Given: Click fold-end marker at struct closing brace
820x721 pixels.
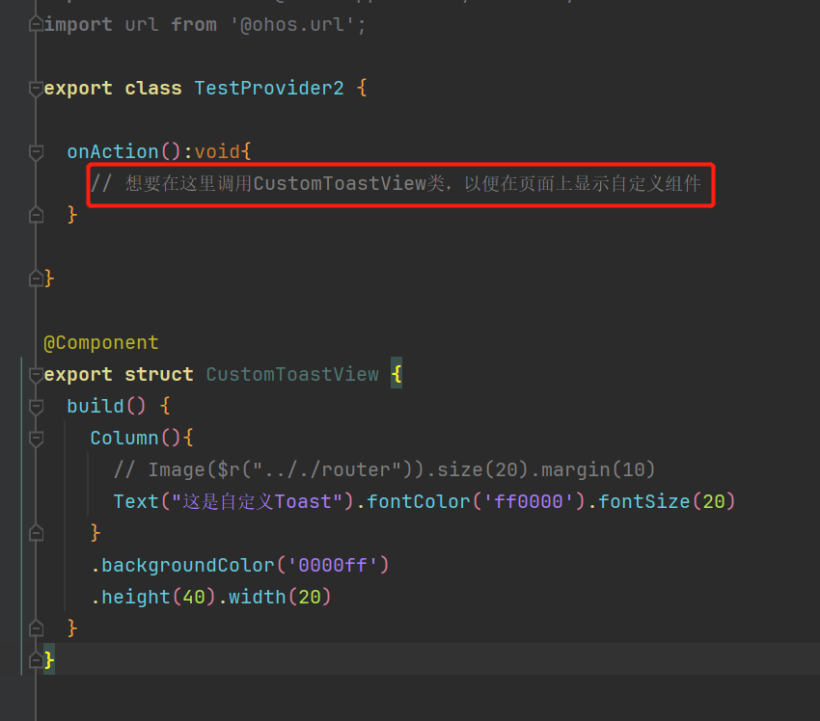Looking at the screenshot, I should (36, 659).
